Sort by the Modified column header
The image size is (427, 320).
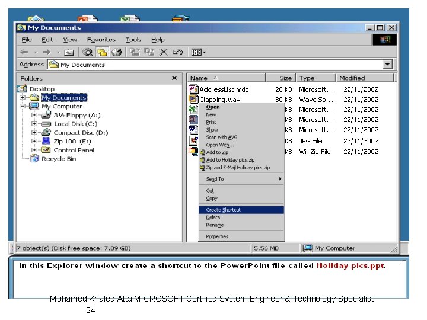(365, 78)
